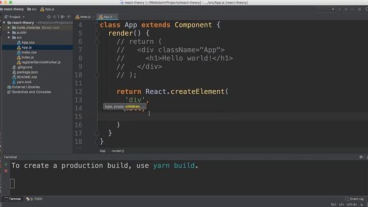Viewport: 368px width, 207px height.
Task: Open index.css in project tree
Action: pyautogui.click(x=29, y=52)
